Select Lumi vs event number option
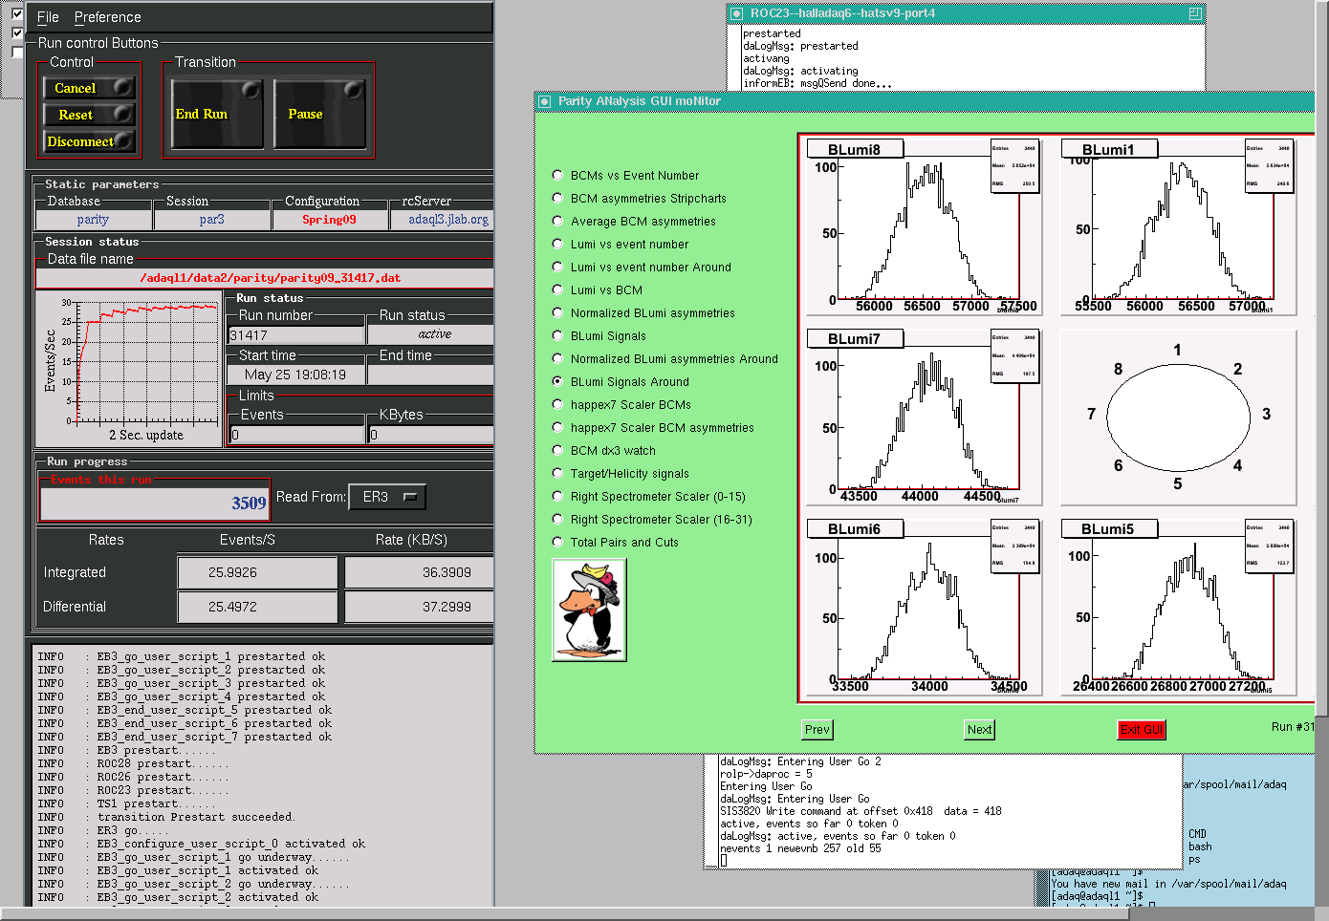The height and width of the screenshot is (921, 1329). (557, 244)
